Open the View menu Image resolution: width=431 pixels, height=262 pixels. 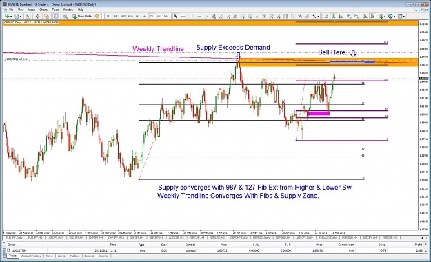(x=21, y=10)
